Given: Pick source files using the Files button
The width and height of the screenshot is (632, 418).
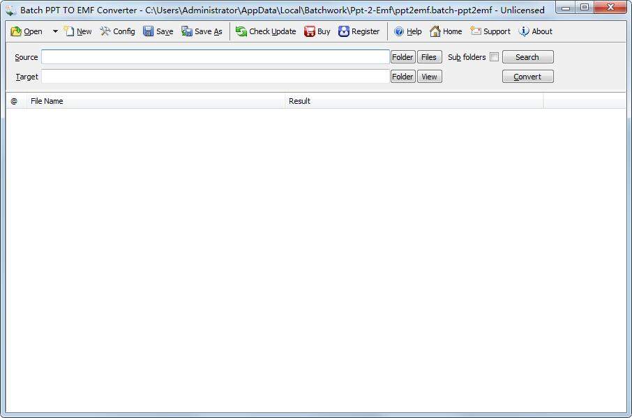Looking at the screenshot, I should (430, 57).
